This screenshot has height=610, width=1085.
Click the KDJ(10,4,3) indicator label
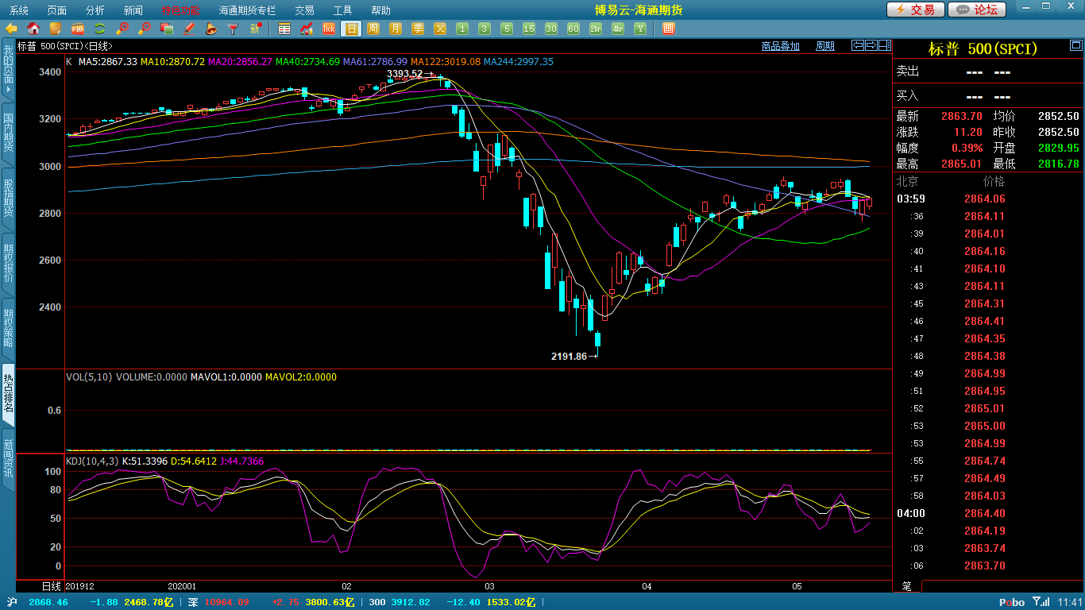coord(92,461)
